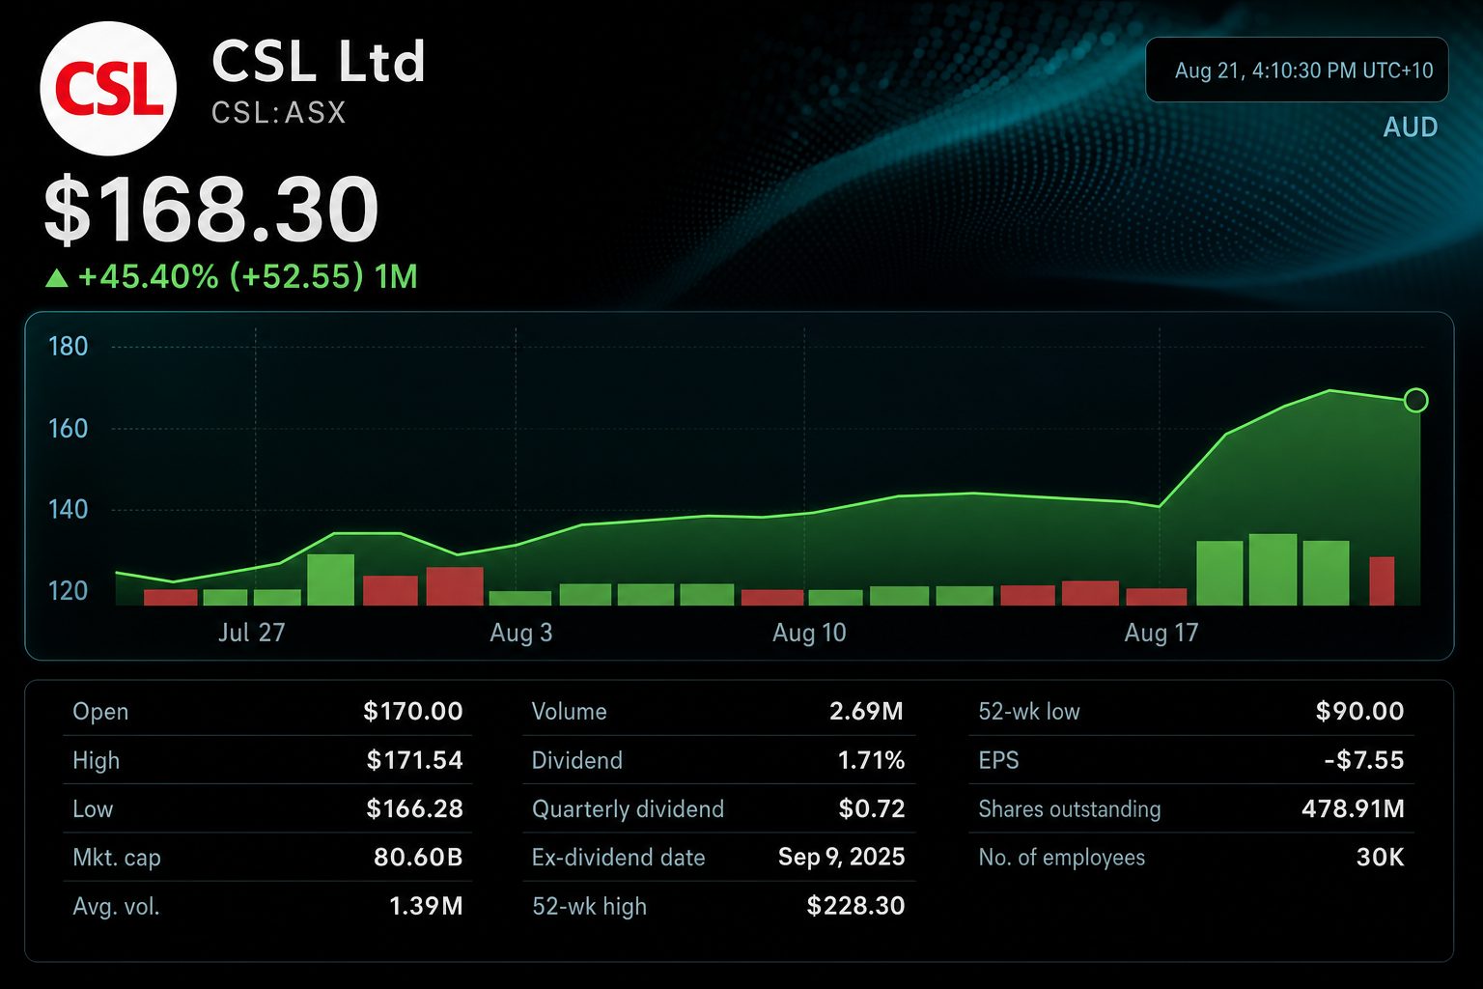Select the No. of employees row label
Viewport: 1483px width, 989px height.
[x=1062, y=858]
